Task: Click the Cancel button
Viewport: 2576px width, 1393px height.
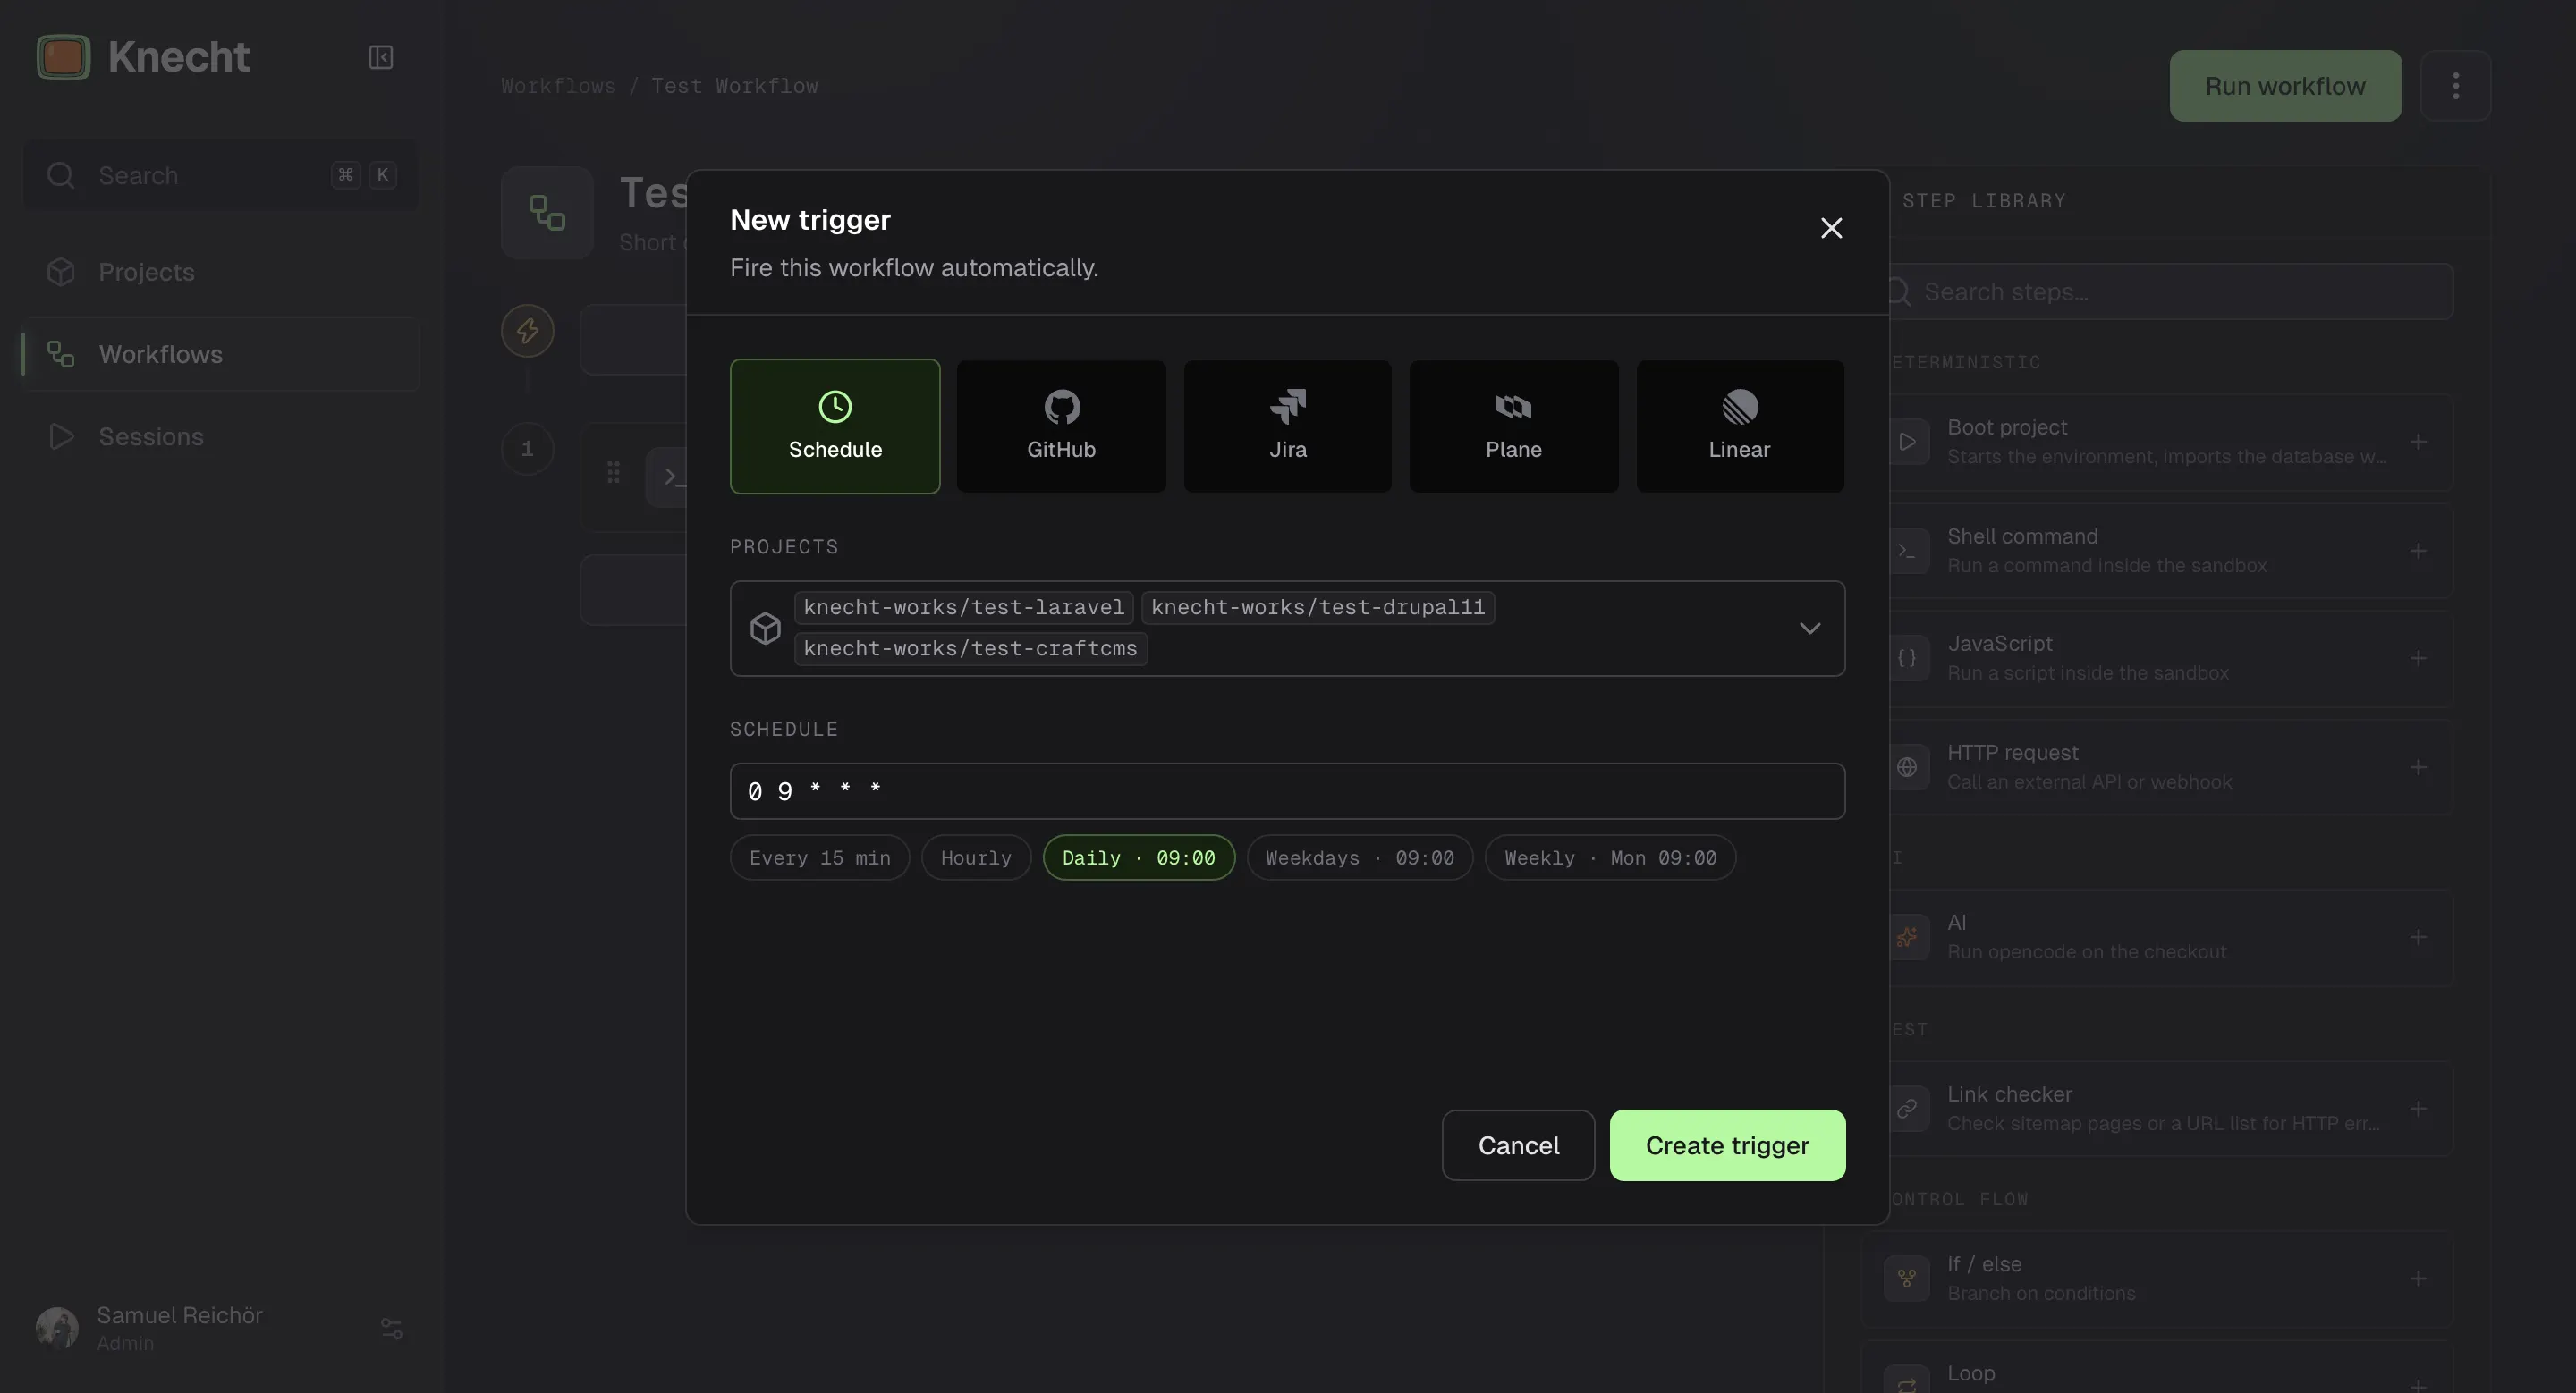Action: point(1518,1145)
